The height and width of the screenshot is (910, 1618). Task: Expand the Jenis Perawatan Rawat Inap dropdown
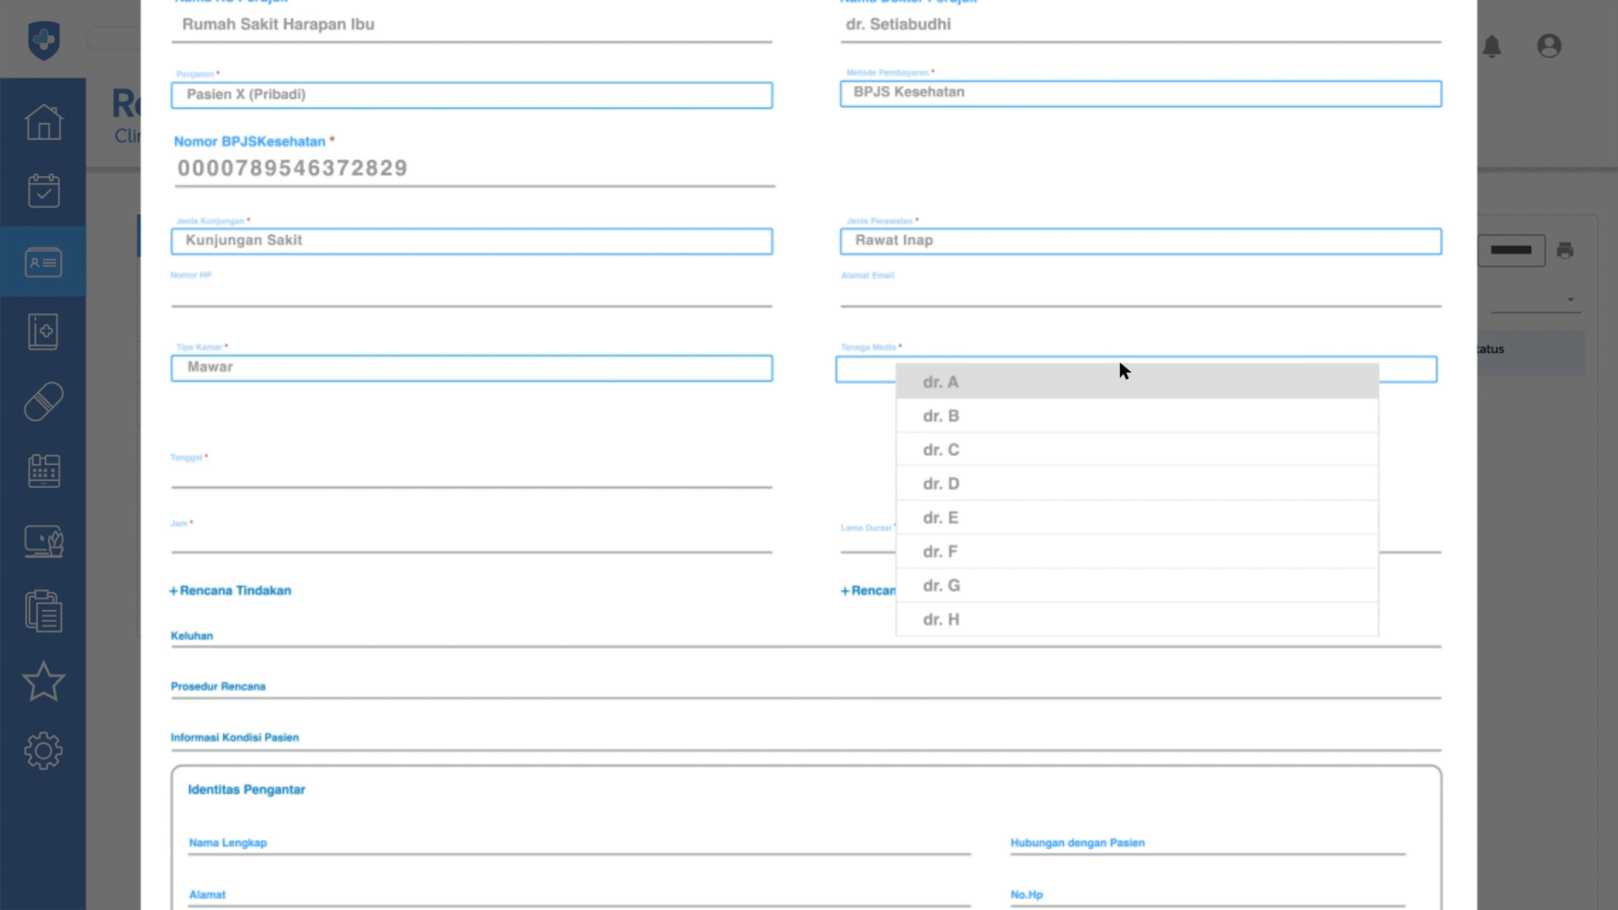(1140, 241)
